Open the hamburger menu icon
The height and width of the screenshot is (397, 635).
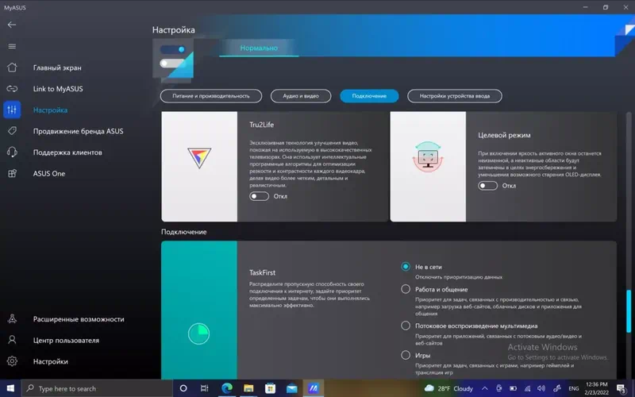point(12,46)
